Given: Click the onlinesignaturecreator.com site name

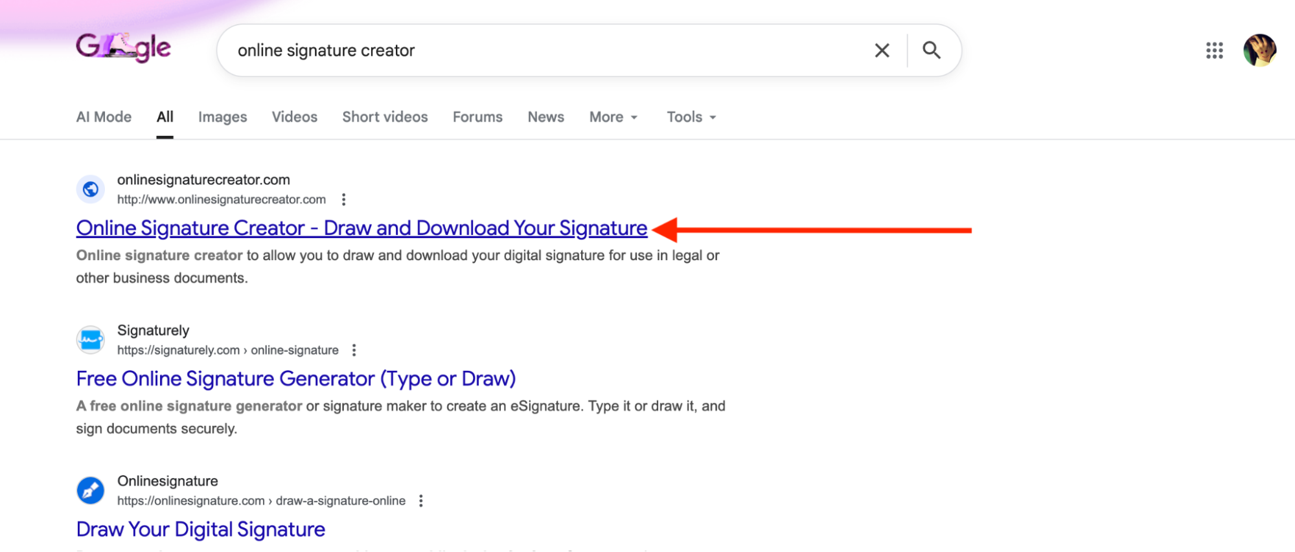Looking at the screenshot, I should pyautogui.click(x=203, y=180).
